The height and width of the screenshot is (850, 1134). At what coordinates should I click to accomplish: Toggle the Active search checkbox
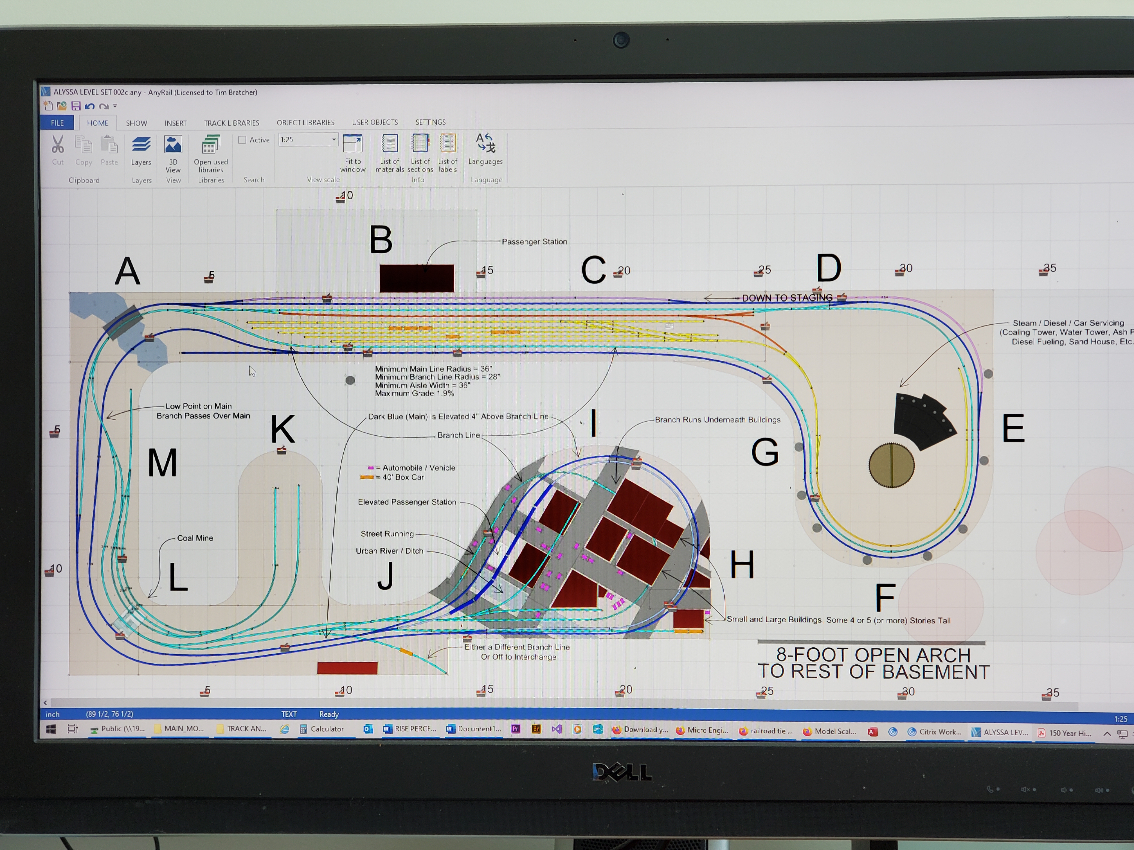click(242, 140)
